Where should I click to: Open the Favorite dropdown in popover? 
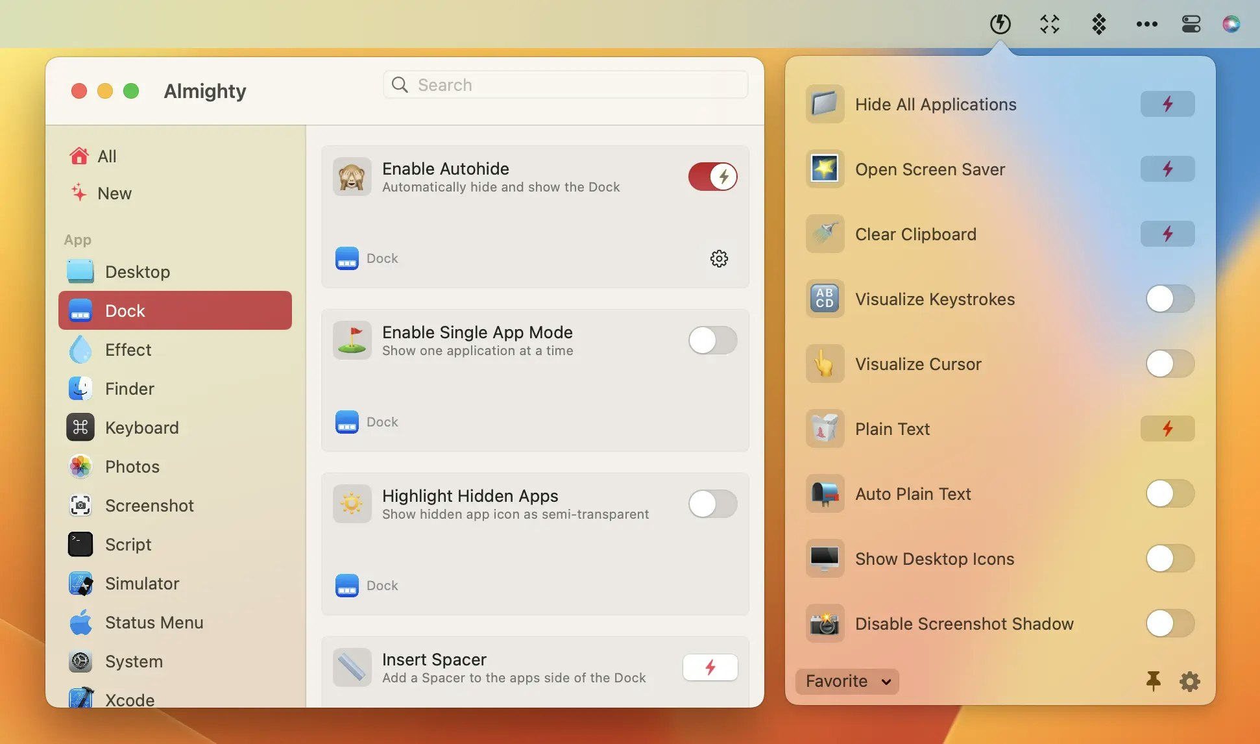pyautogui.click(x=847, y=681)
